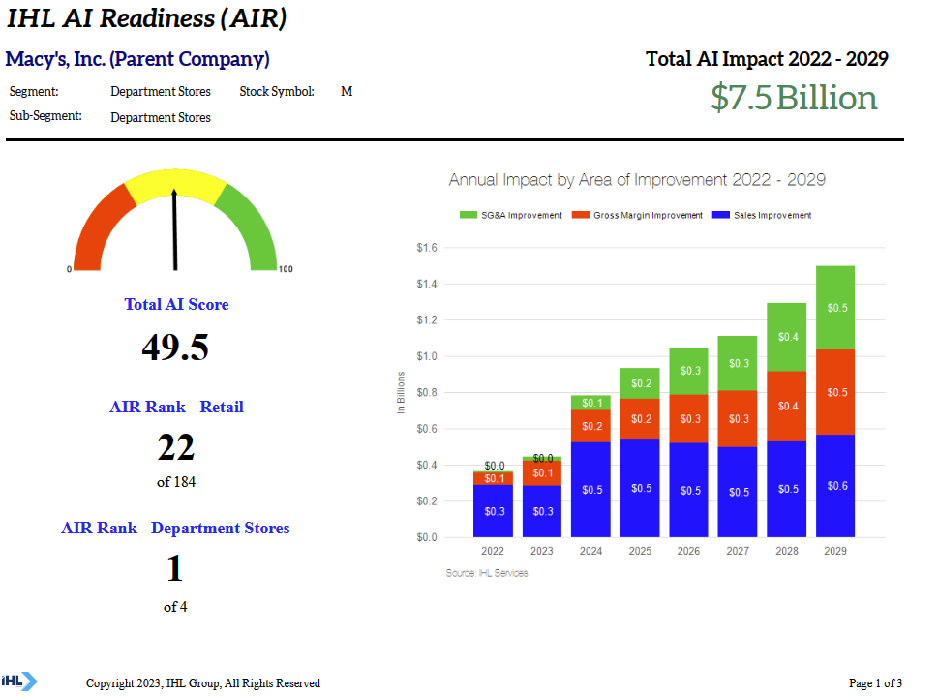
Task: Click the Segment: label
Action: (34, 92)
